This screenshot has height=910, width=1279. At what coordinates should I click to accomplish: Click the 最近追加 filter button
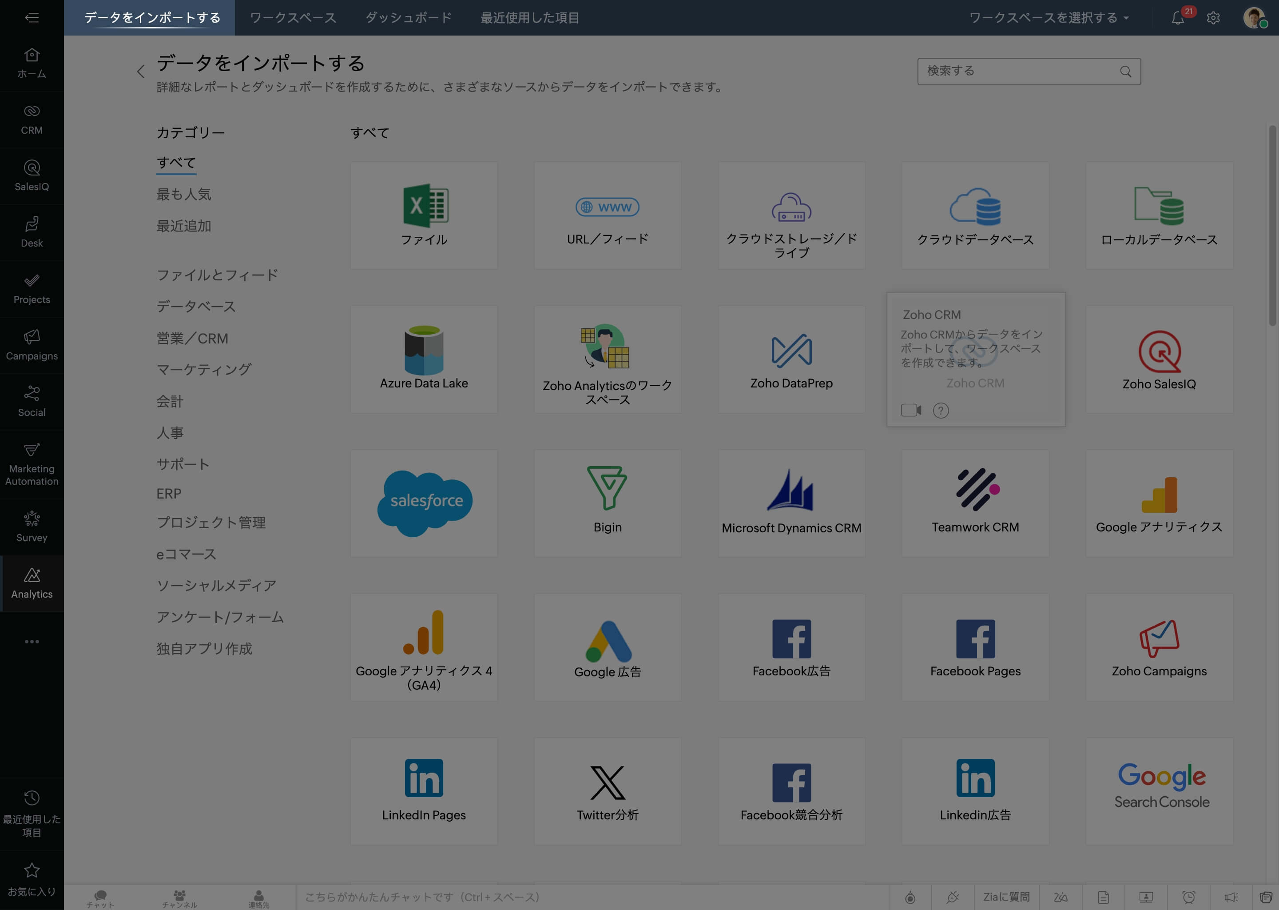pyautogui.click(x=183, y=226)
